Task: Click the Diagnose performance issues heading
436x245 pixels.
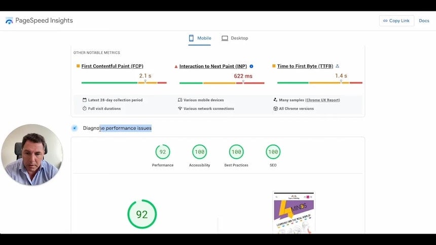Action: [x=117, y=128]
